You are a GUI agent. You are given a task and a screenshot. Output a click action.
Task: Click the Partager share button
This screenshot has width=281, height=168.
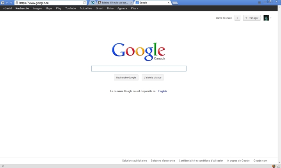(x=252, y=18)
